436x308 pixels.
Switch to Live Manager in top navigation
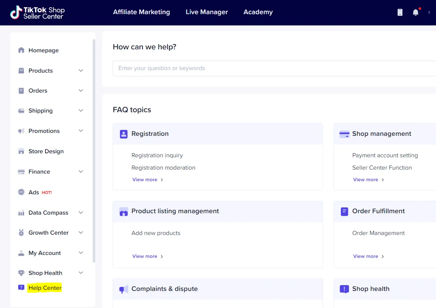pyautogui.click(x=207, y=12)
